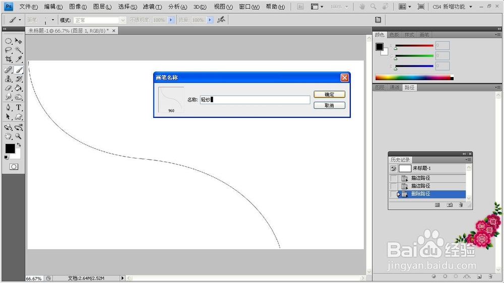Open the 滤镜 menu
Screen dimensions: 504x283
coord(152,7)
